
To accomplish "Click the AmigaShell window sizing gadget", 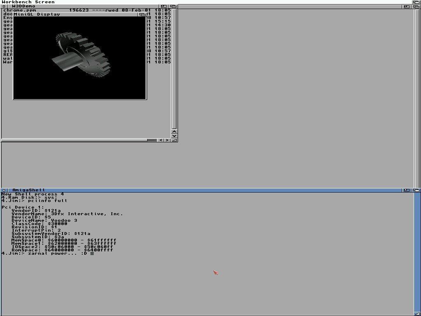I will pyautogui.click(x=417, y=314).
